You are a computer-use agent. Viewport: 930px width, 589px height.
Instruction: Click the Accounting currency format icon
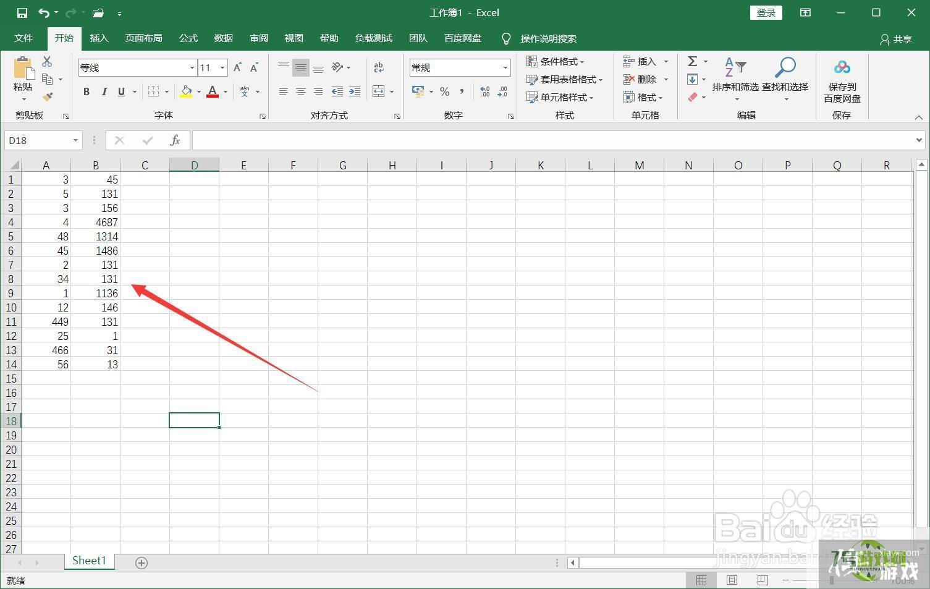tap(418, 91)
